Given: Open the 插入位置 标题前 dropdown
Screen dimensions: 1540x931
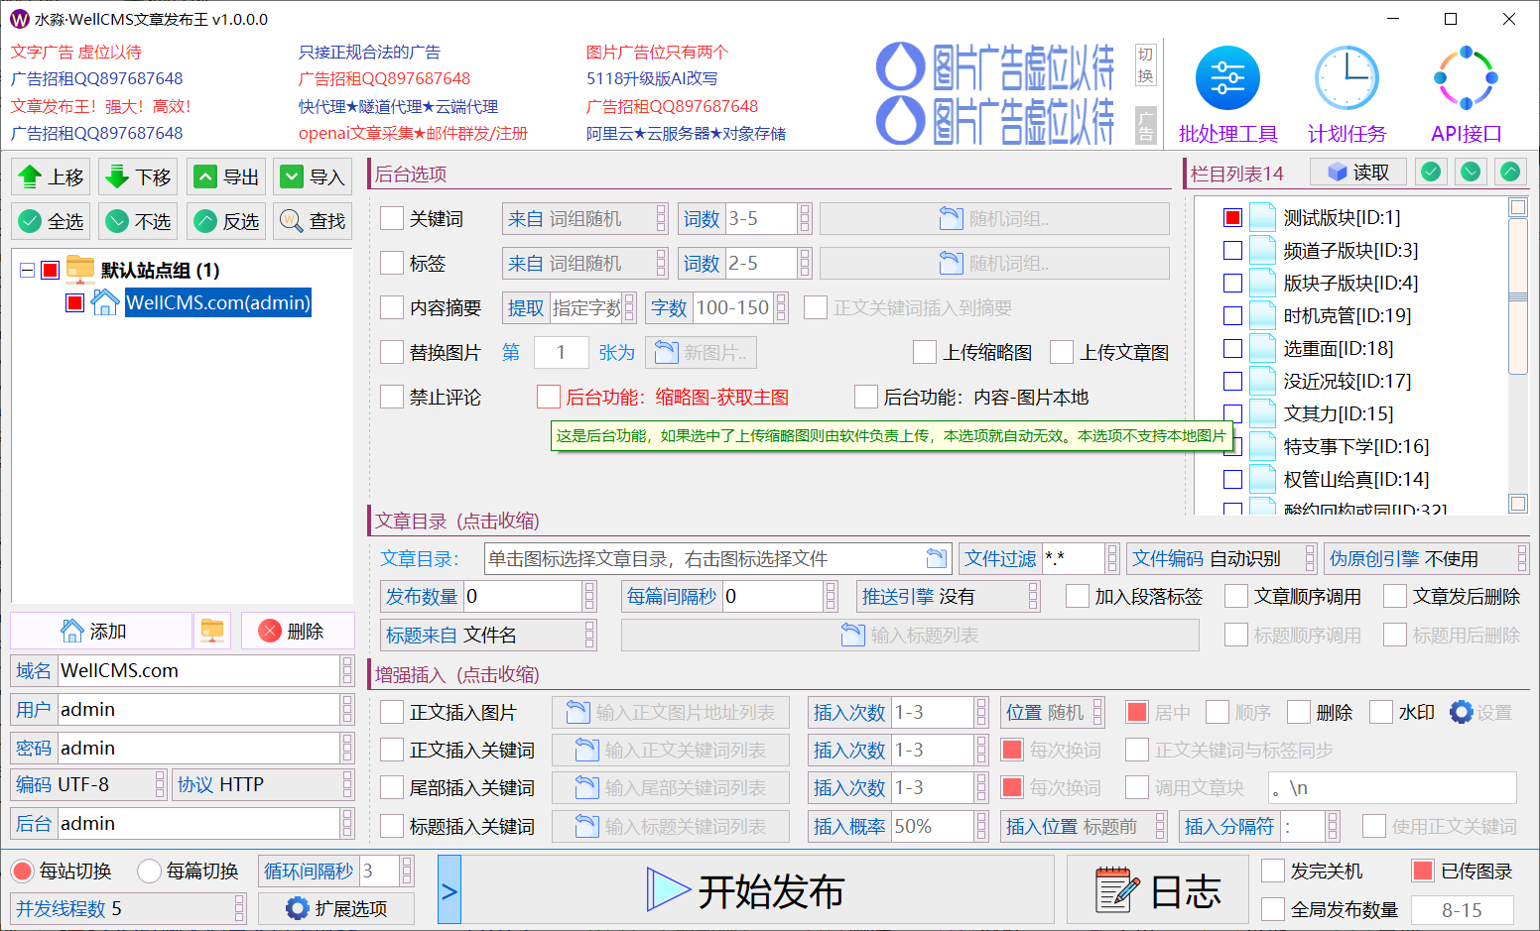Looking at the screenshot, I should (1084, 826).
